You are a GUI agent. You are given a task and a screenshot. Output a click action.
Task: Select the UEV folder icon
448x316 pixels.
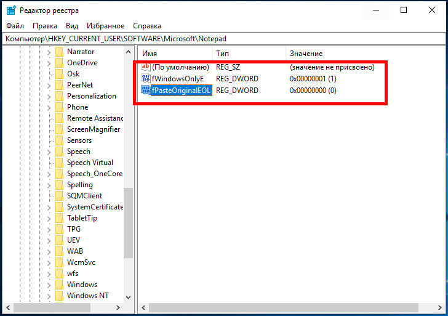[59, 240]
